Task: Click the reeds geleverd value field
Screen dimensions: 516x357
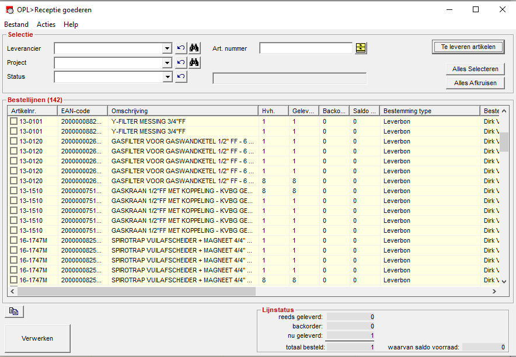Action: [351, 317]
